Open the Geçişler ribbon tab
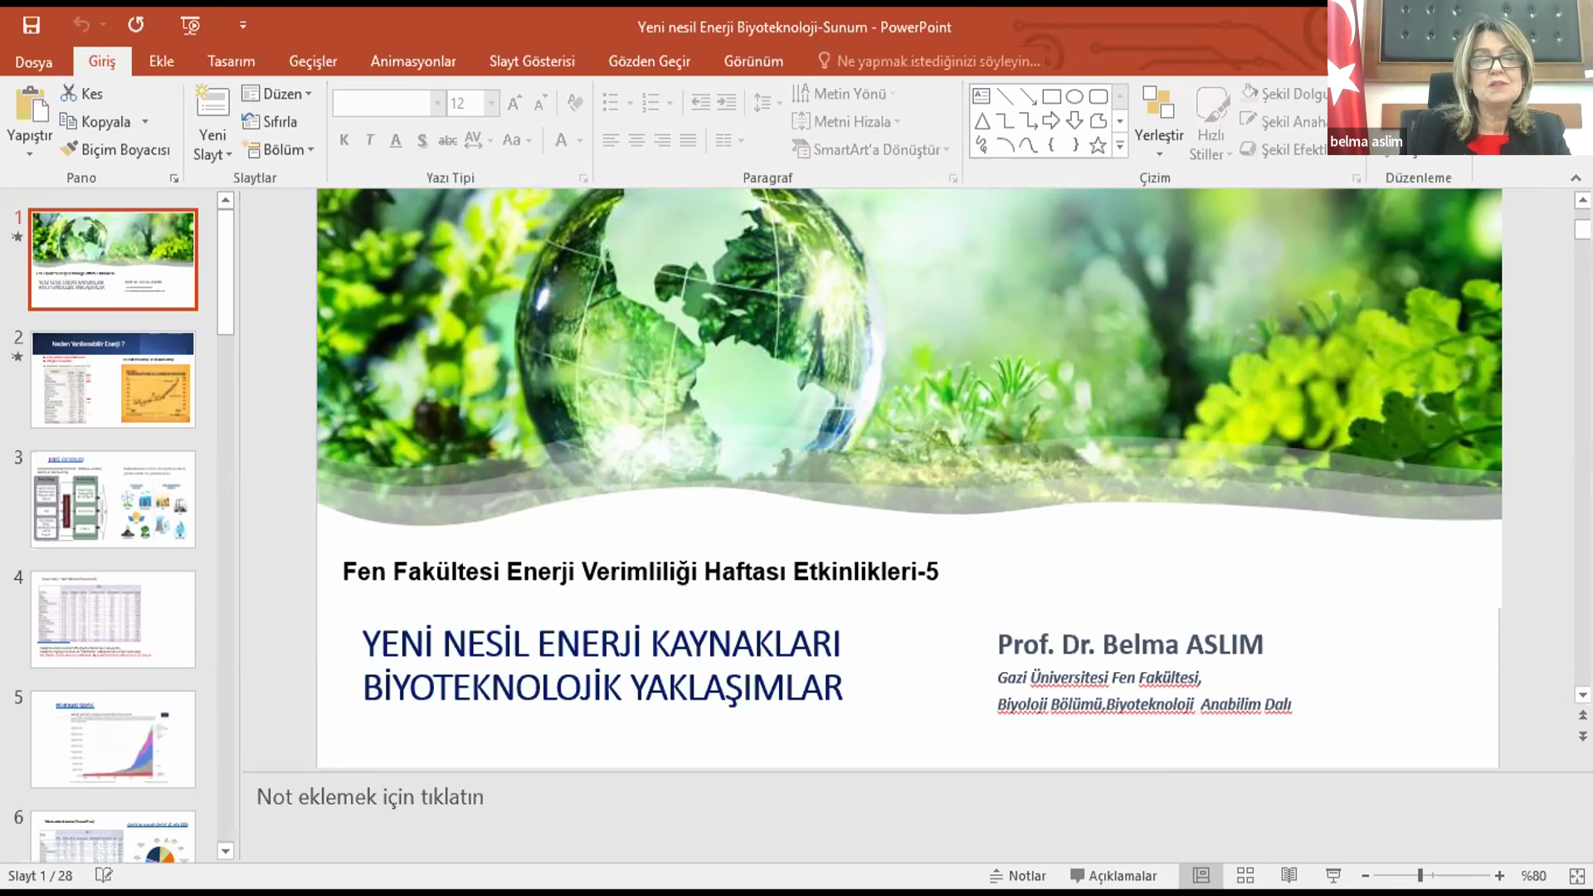This screenshot has height=896, width=1593. 313,61
